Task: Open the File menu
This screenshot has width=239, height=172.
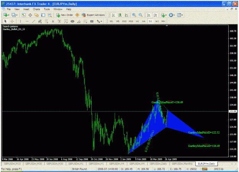Action: point(9,9)
